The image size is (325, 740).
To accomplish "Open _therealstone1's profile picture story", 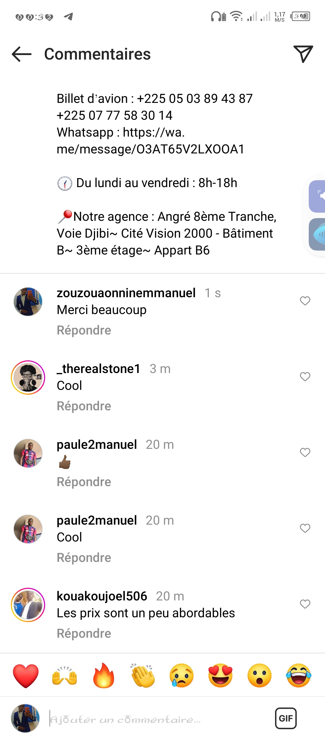I will pos(28,378).
